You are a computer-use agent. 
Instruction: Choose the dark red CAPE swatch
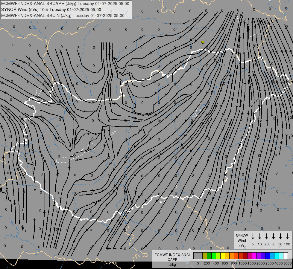point(245,256)
